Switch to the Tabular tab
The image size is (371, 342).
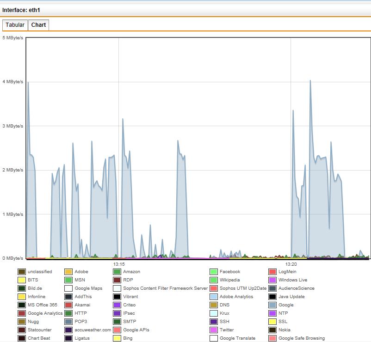pos(14,25)
